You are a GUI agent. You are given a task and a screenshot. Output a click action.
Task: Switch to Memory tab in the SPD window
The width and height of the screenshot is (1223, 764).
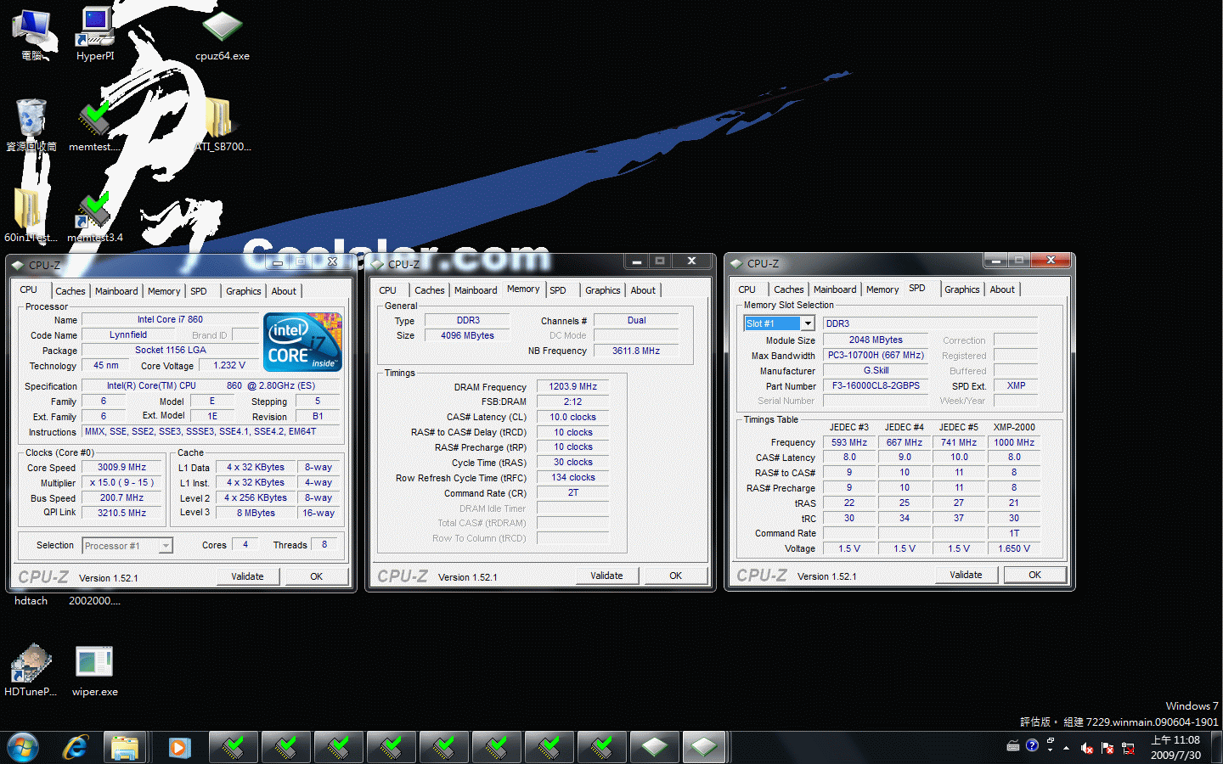click(x=882, y=289)
